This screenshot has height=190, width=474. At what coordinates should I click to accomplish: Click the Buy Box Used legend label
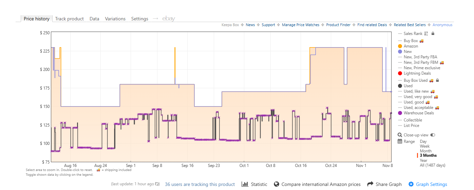[x=416, y=80]
